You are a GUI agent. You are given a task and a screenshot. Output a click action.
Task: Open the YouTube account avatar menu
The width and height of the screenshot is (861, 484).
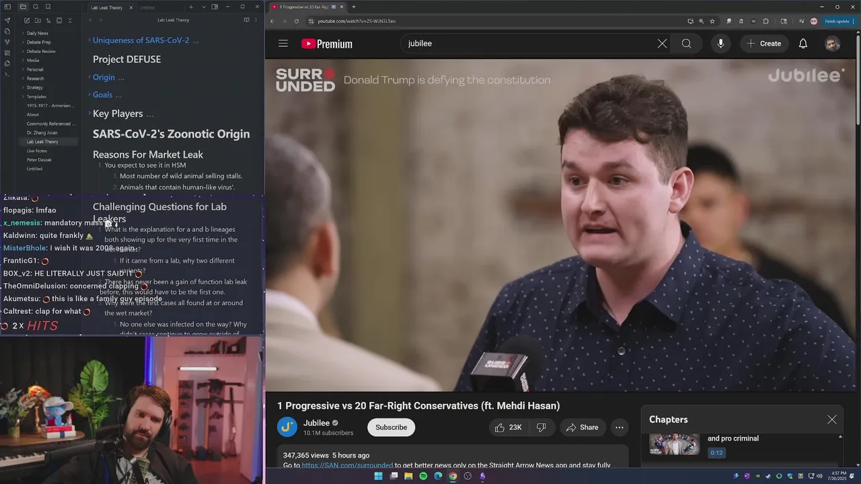pyautogui.click(x=833, y=44)
